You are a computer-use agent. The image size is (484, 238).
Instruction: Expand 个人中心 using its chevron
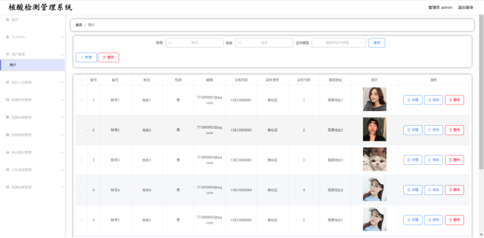(62, 37)
